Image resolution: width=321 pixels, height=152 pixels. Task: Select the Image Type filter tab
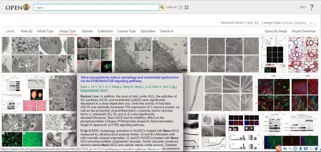[x=67, y=31]
